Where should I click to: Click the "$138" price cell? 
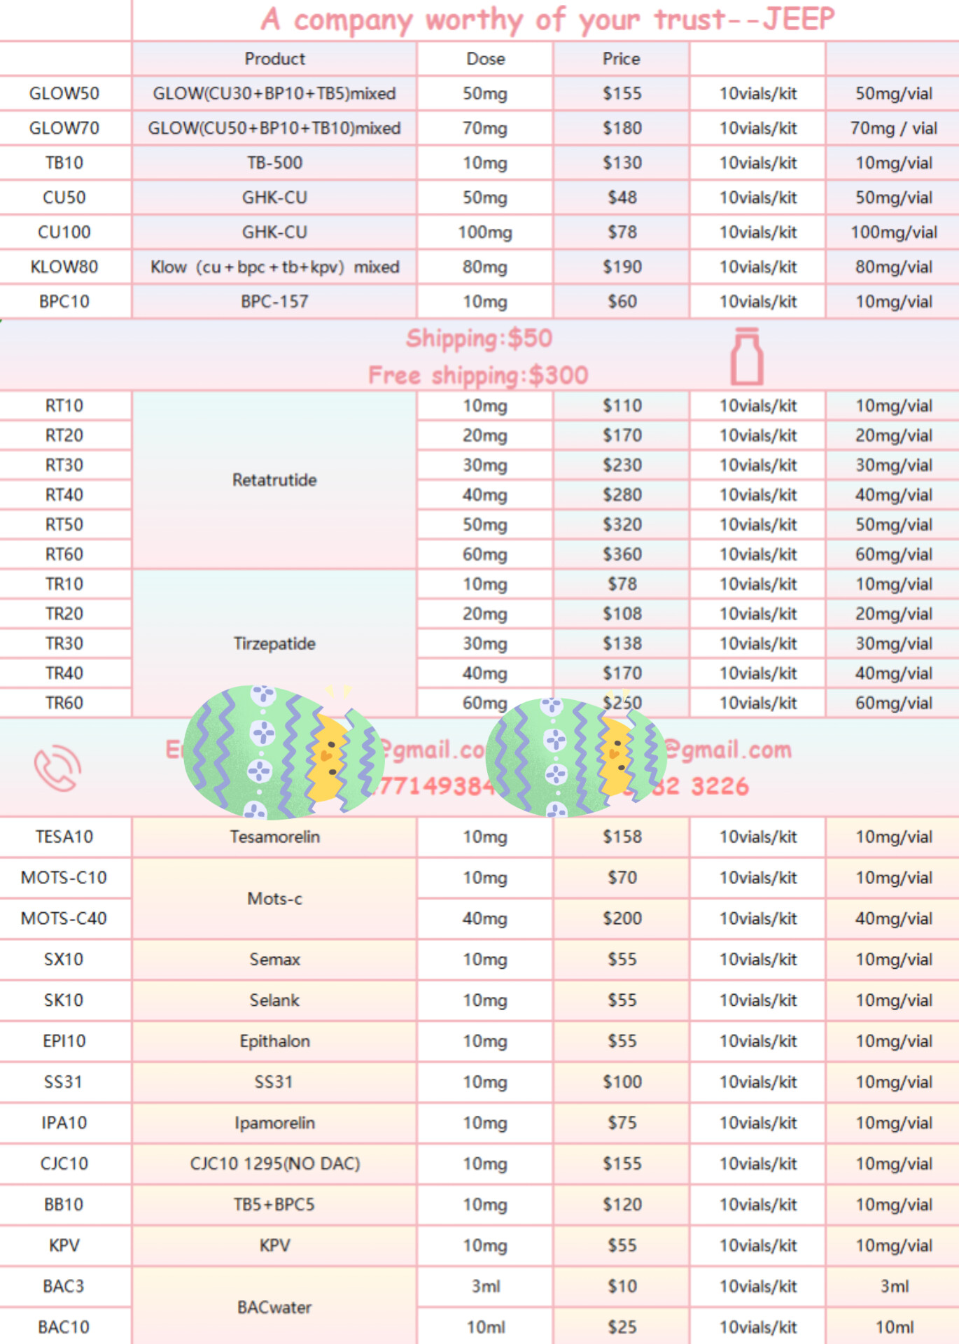tap(622, 644)
